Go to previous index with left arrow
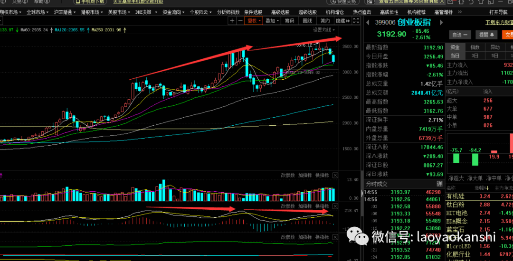513x261 pixels. (367, 22)
